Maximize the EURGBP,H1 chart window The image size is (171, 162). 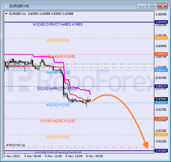click(x=152, y=6)
